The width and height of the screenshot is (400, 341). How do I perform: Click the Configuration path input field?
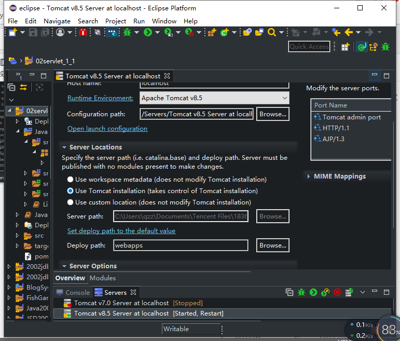(x=197, y=114)
